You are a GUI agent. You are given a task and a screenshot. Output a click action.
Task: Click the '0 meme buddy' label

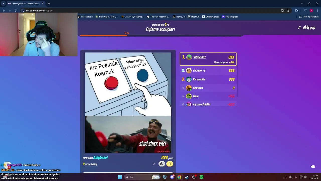90,164
